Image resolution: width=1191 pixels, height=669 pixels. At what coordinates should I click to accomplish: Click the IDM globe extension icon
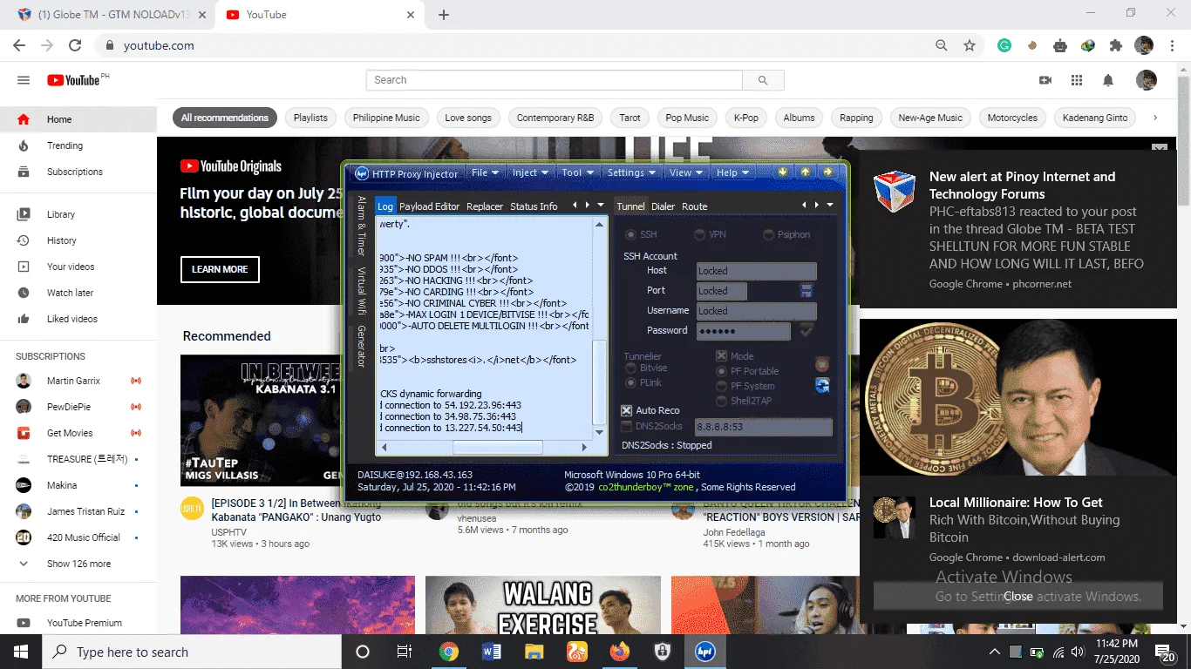pos(1088,45)
